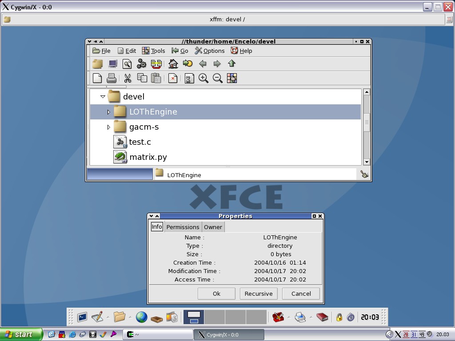Click the brown drawer panel icon
Image resolution: width=455 pixels, height=341 pixels.
point(157,319)
